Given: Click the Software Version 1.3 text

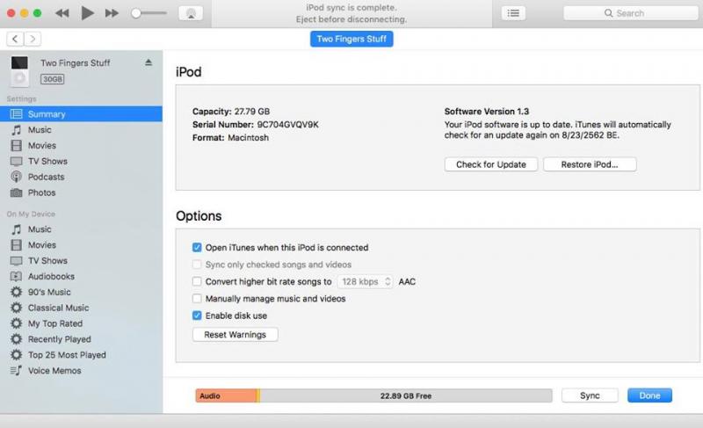Looking at the screenshot, I should [x=487, y=112].
